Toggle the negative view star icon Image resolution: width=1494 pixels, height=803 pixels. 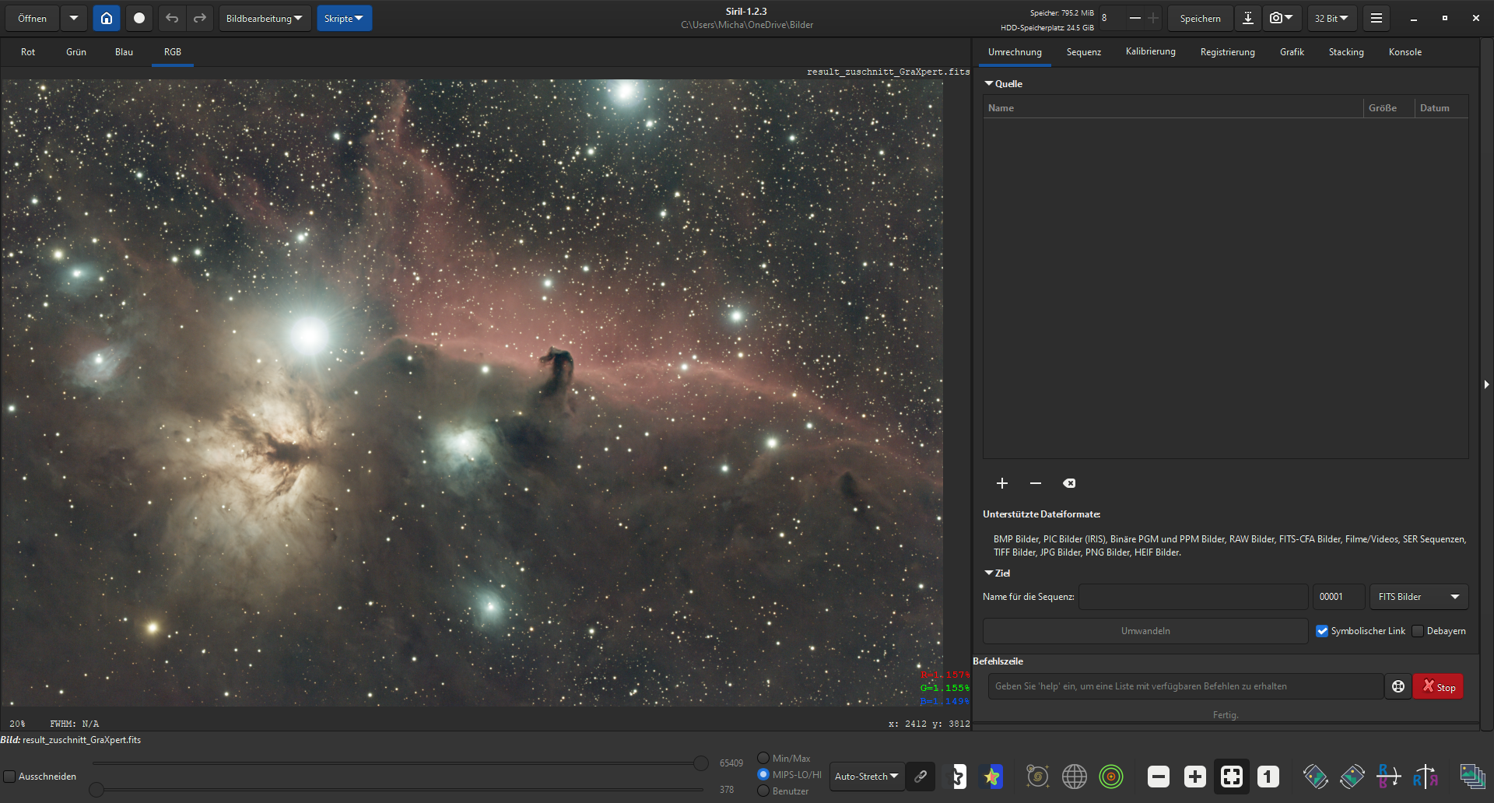click(x=958, y=777)
